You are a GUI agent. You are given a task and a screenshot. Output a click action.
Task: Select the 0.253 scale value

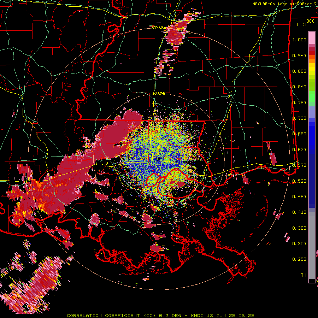[299, 259]
